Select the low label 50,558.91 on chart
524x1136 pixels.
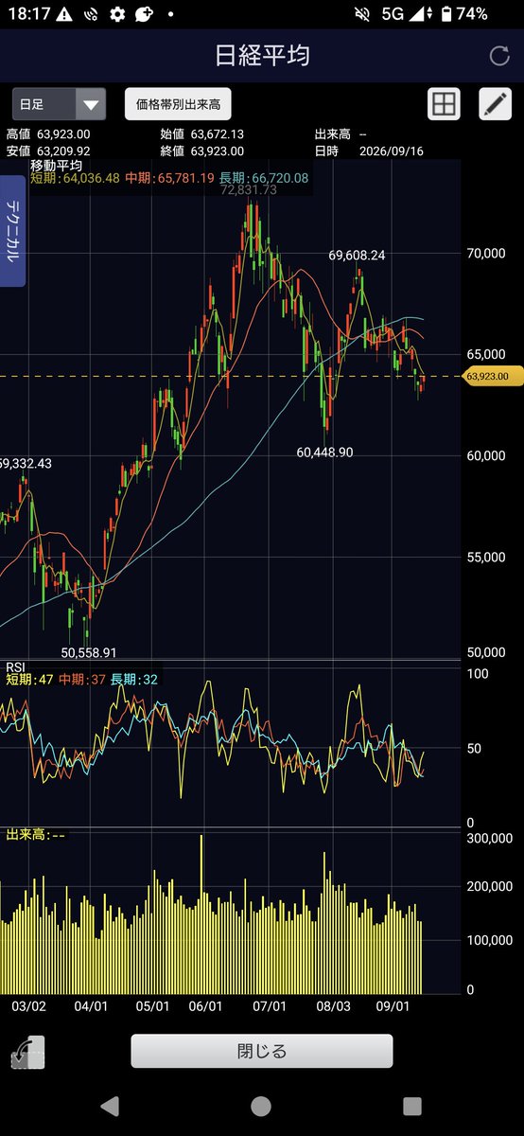coord(89,652)
